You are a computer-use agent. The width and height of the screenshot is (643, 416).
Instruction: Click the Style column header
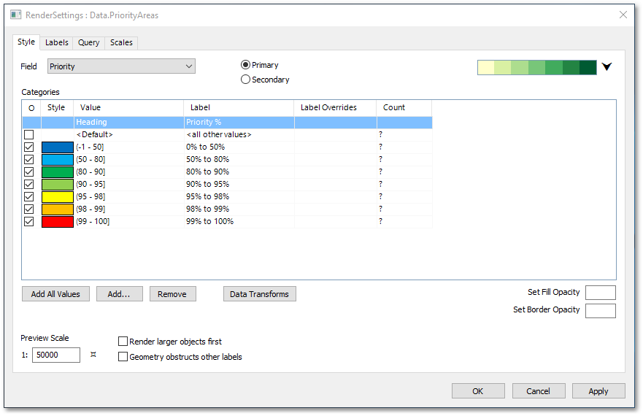click(x=57, y=108)
